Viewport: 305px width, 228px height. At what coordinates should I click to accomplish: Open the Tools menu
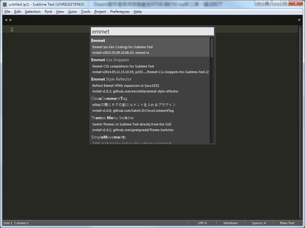pyautogui.click(x=85, y=12)
